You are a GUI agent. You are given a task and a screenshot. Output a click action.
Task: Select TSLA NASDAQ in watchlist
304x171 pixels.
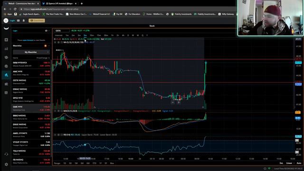tap(31, 152)
